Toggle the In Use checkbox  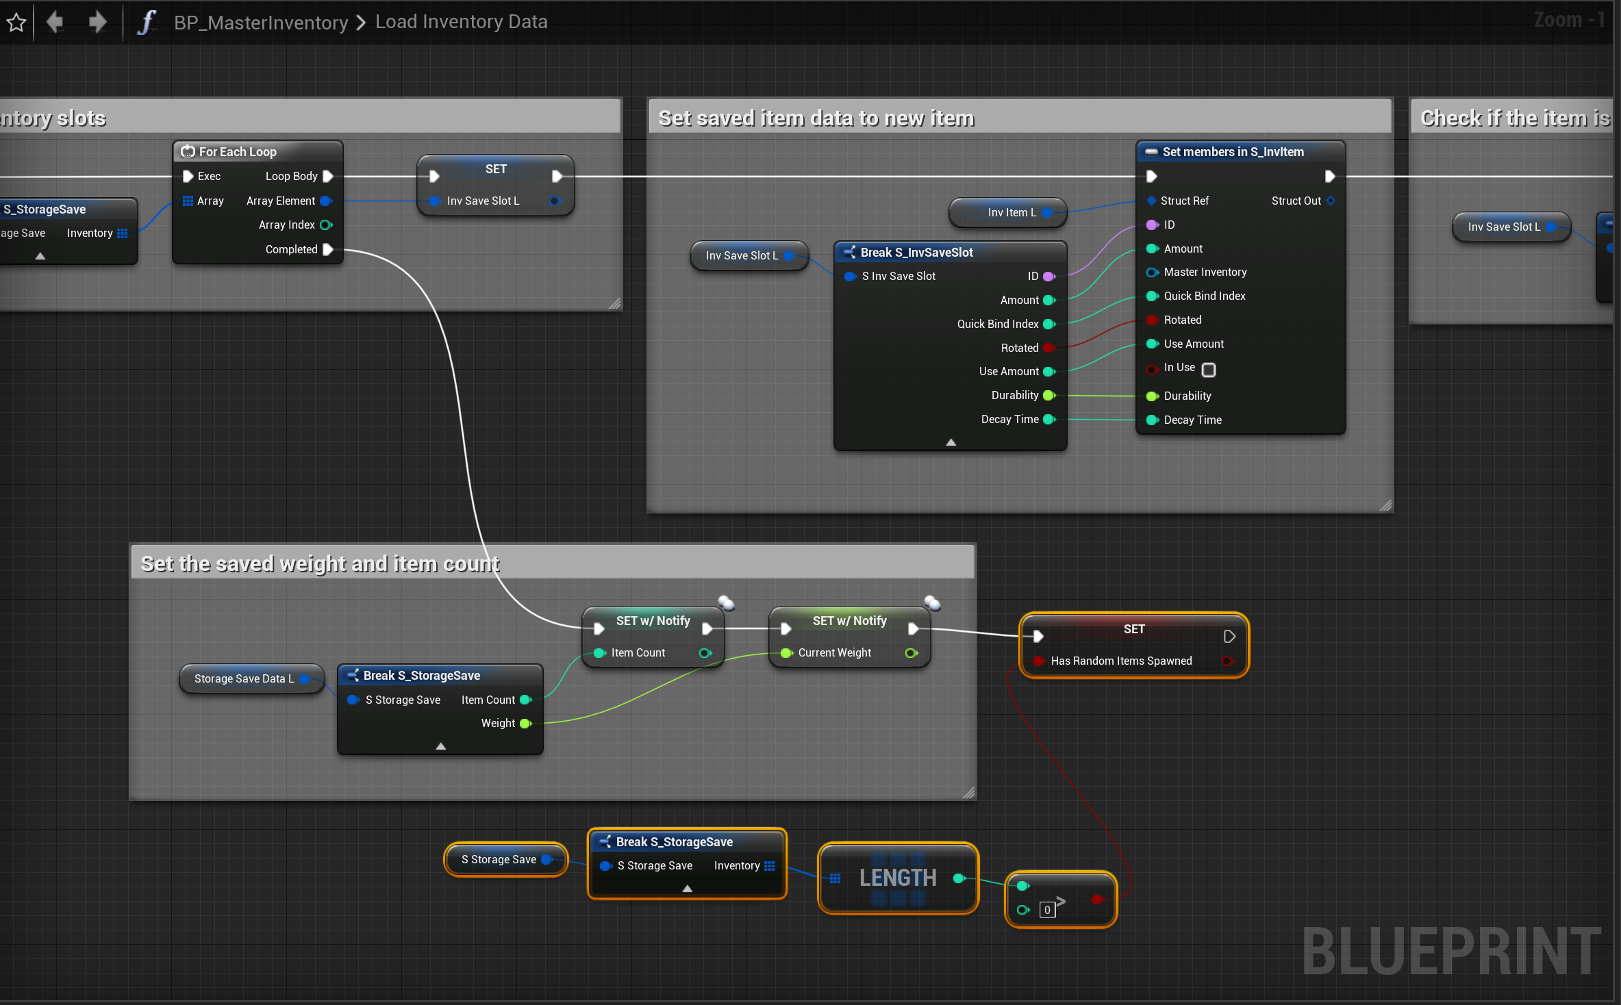point(1209,370)
